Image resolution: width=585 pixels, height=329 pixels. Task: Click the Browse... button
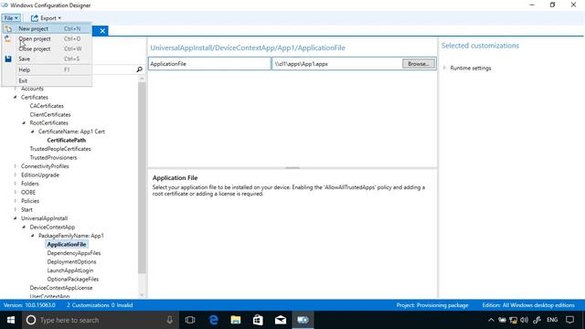coord(419,64)
